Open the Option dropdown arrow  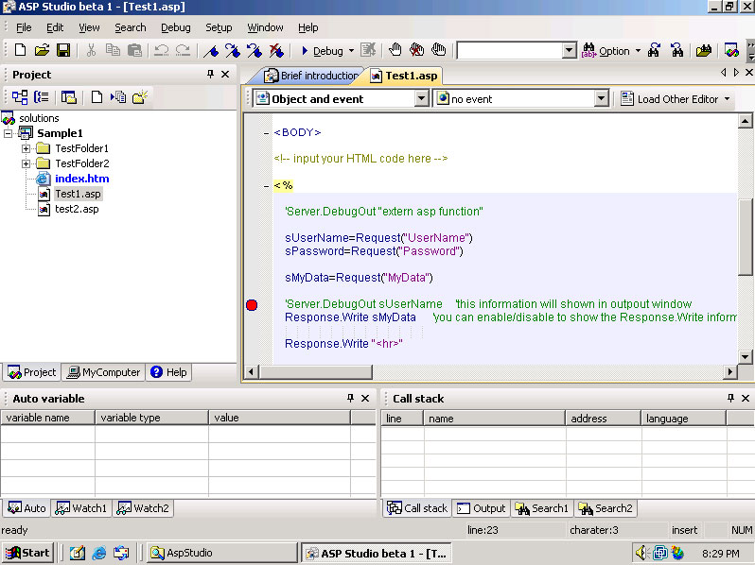pyautogui.click(x=638, y=50)
